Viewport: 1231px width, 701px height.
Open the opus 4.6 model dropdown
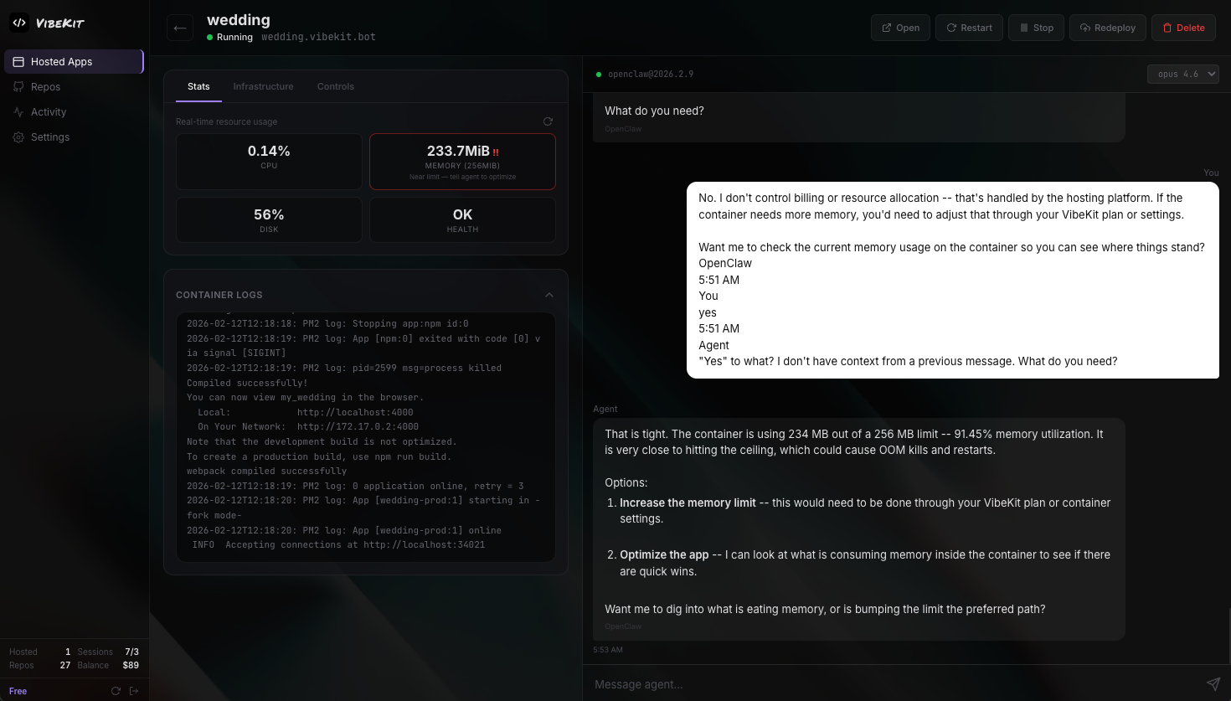pyautogui.click(x=1183, y=74)
